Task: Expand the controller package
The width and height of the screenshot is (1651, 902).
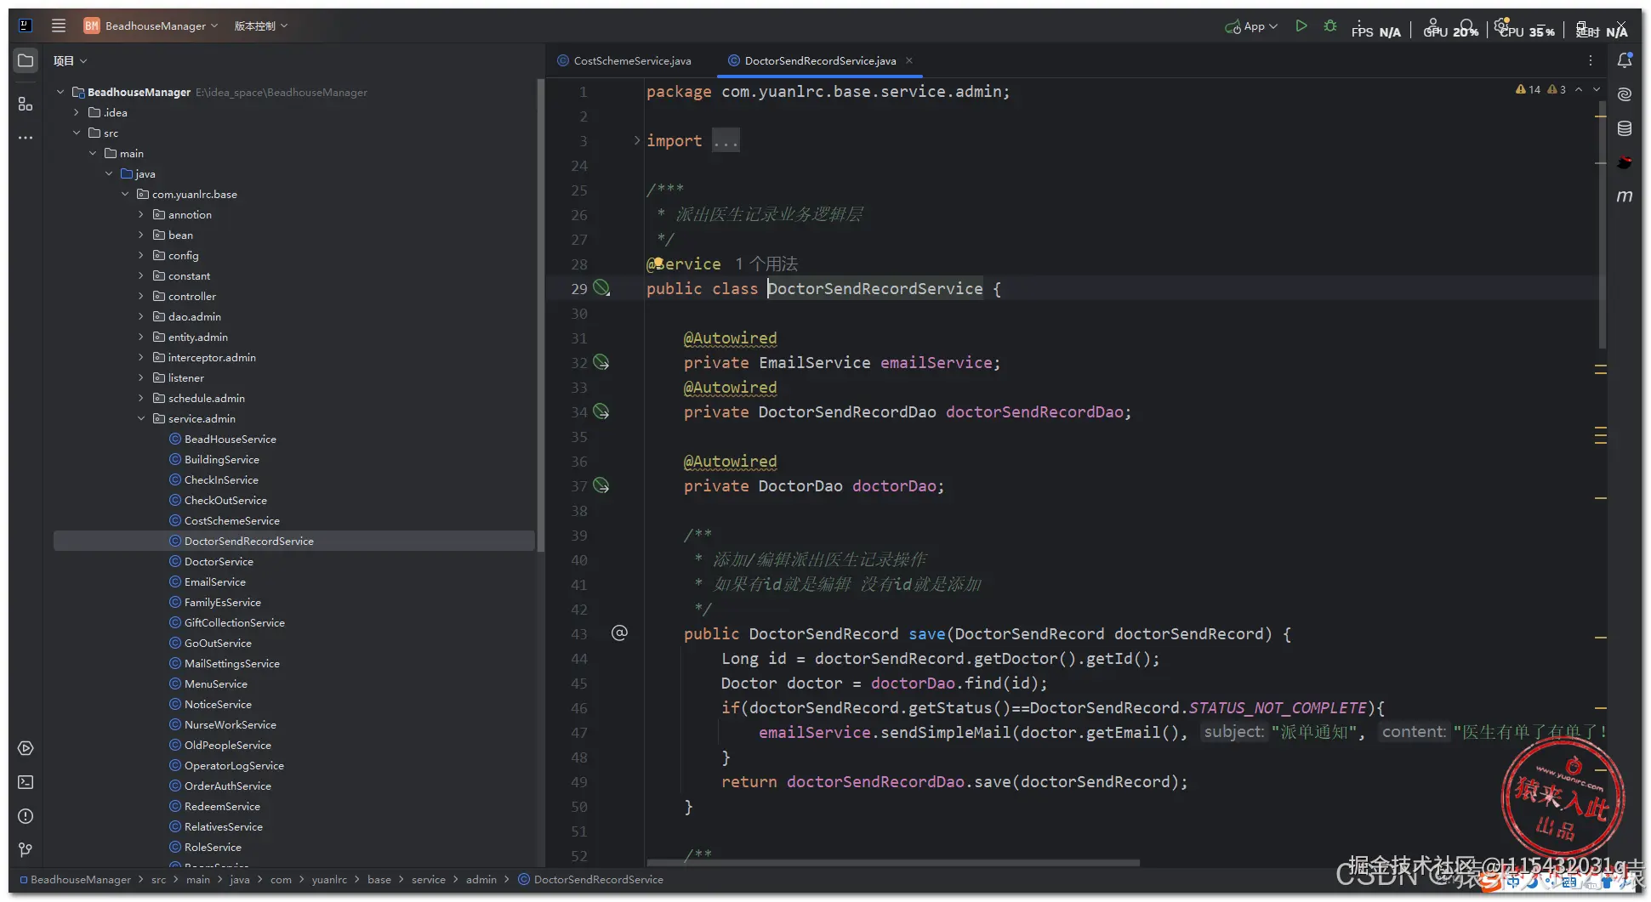Action: pyautogui.click(x=141, y=296)
